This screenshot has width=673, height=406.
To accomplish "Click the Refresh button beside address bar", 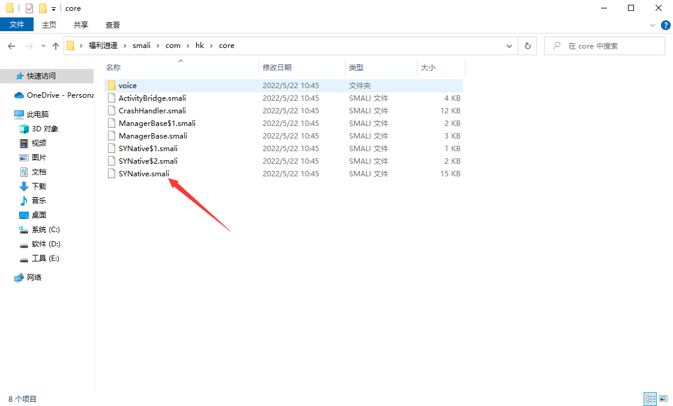I will click(x=527, y=46).
